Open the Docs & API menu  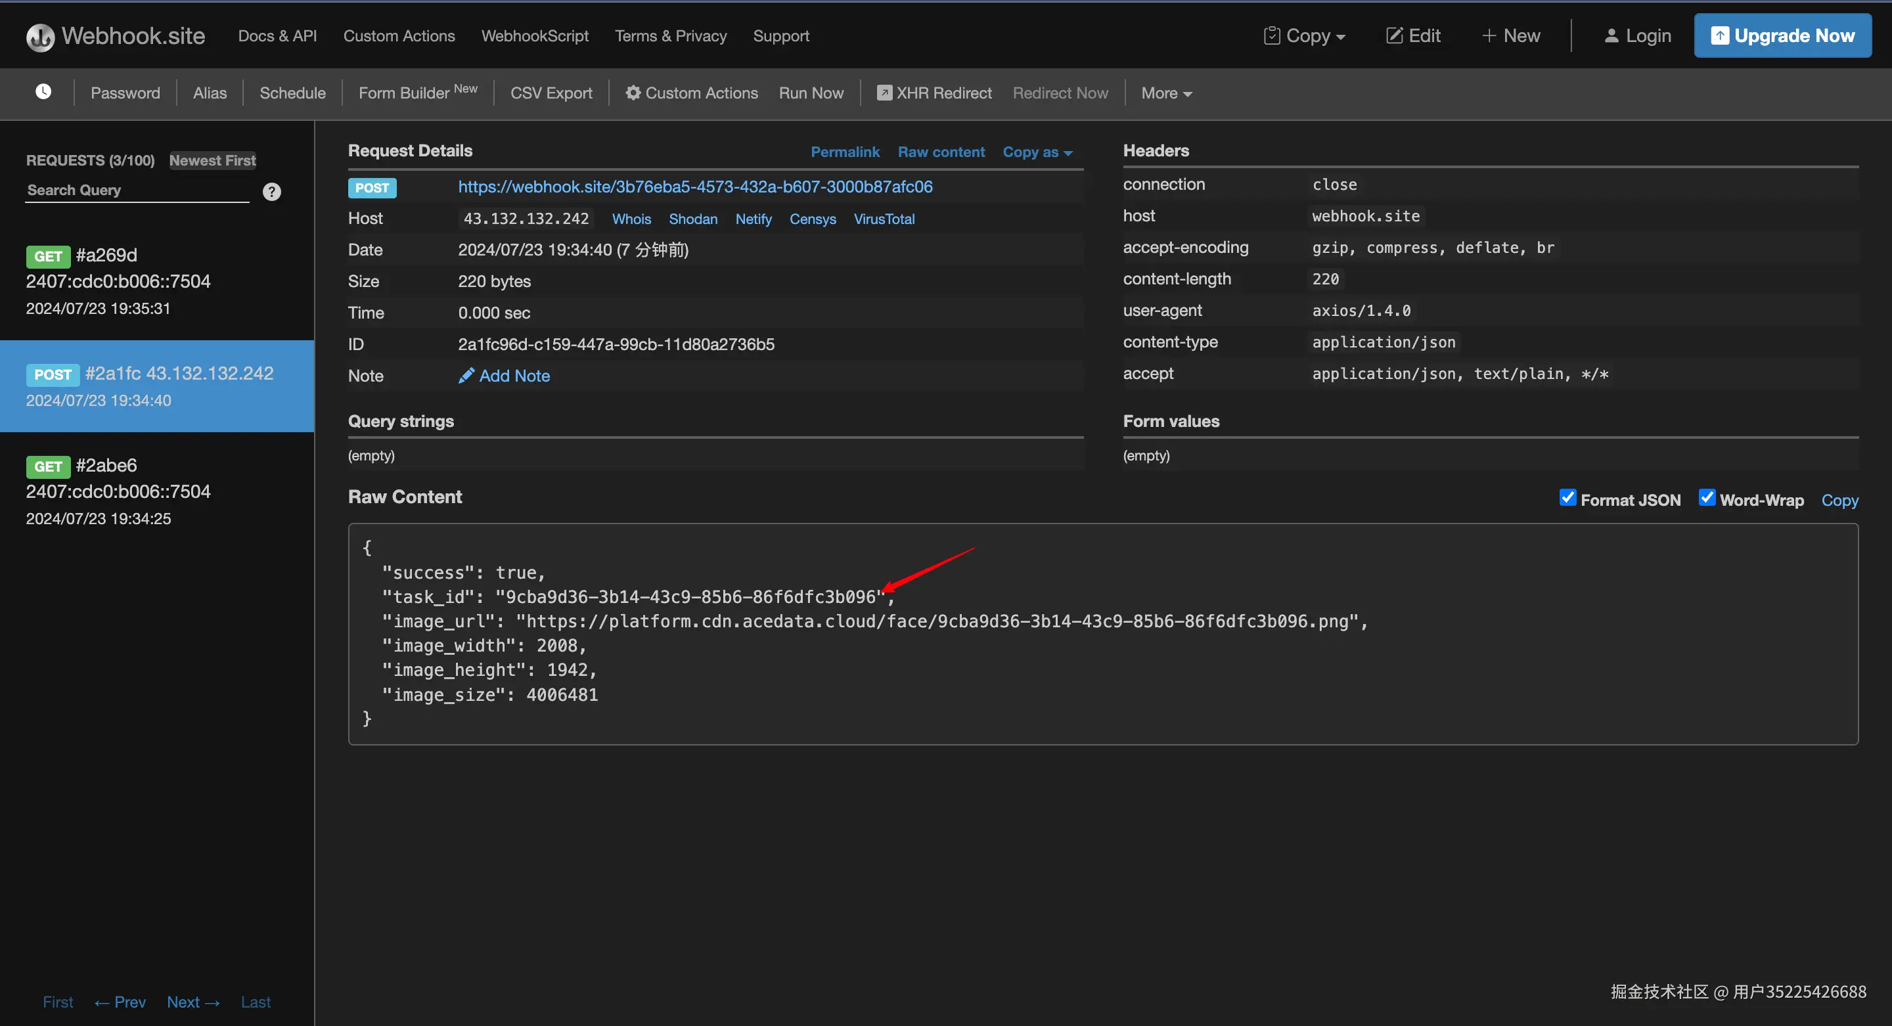click(x=277, y=36)
